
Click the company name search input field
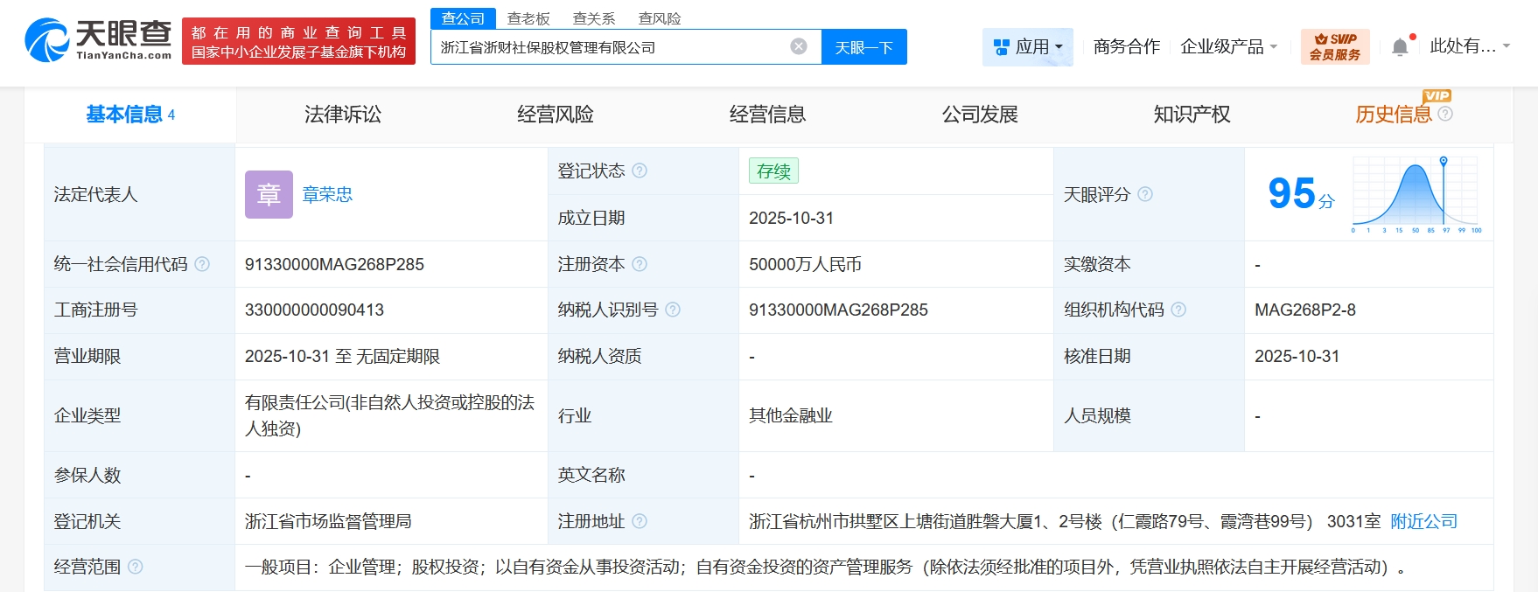point(608,47)
